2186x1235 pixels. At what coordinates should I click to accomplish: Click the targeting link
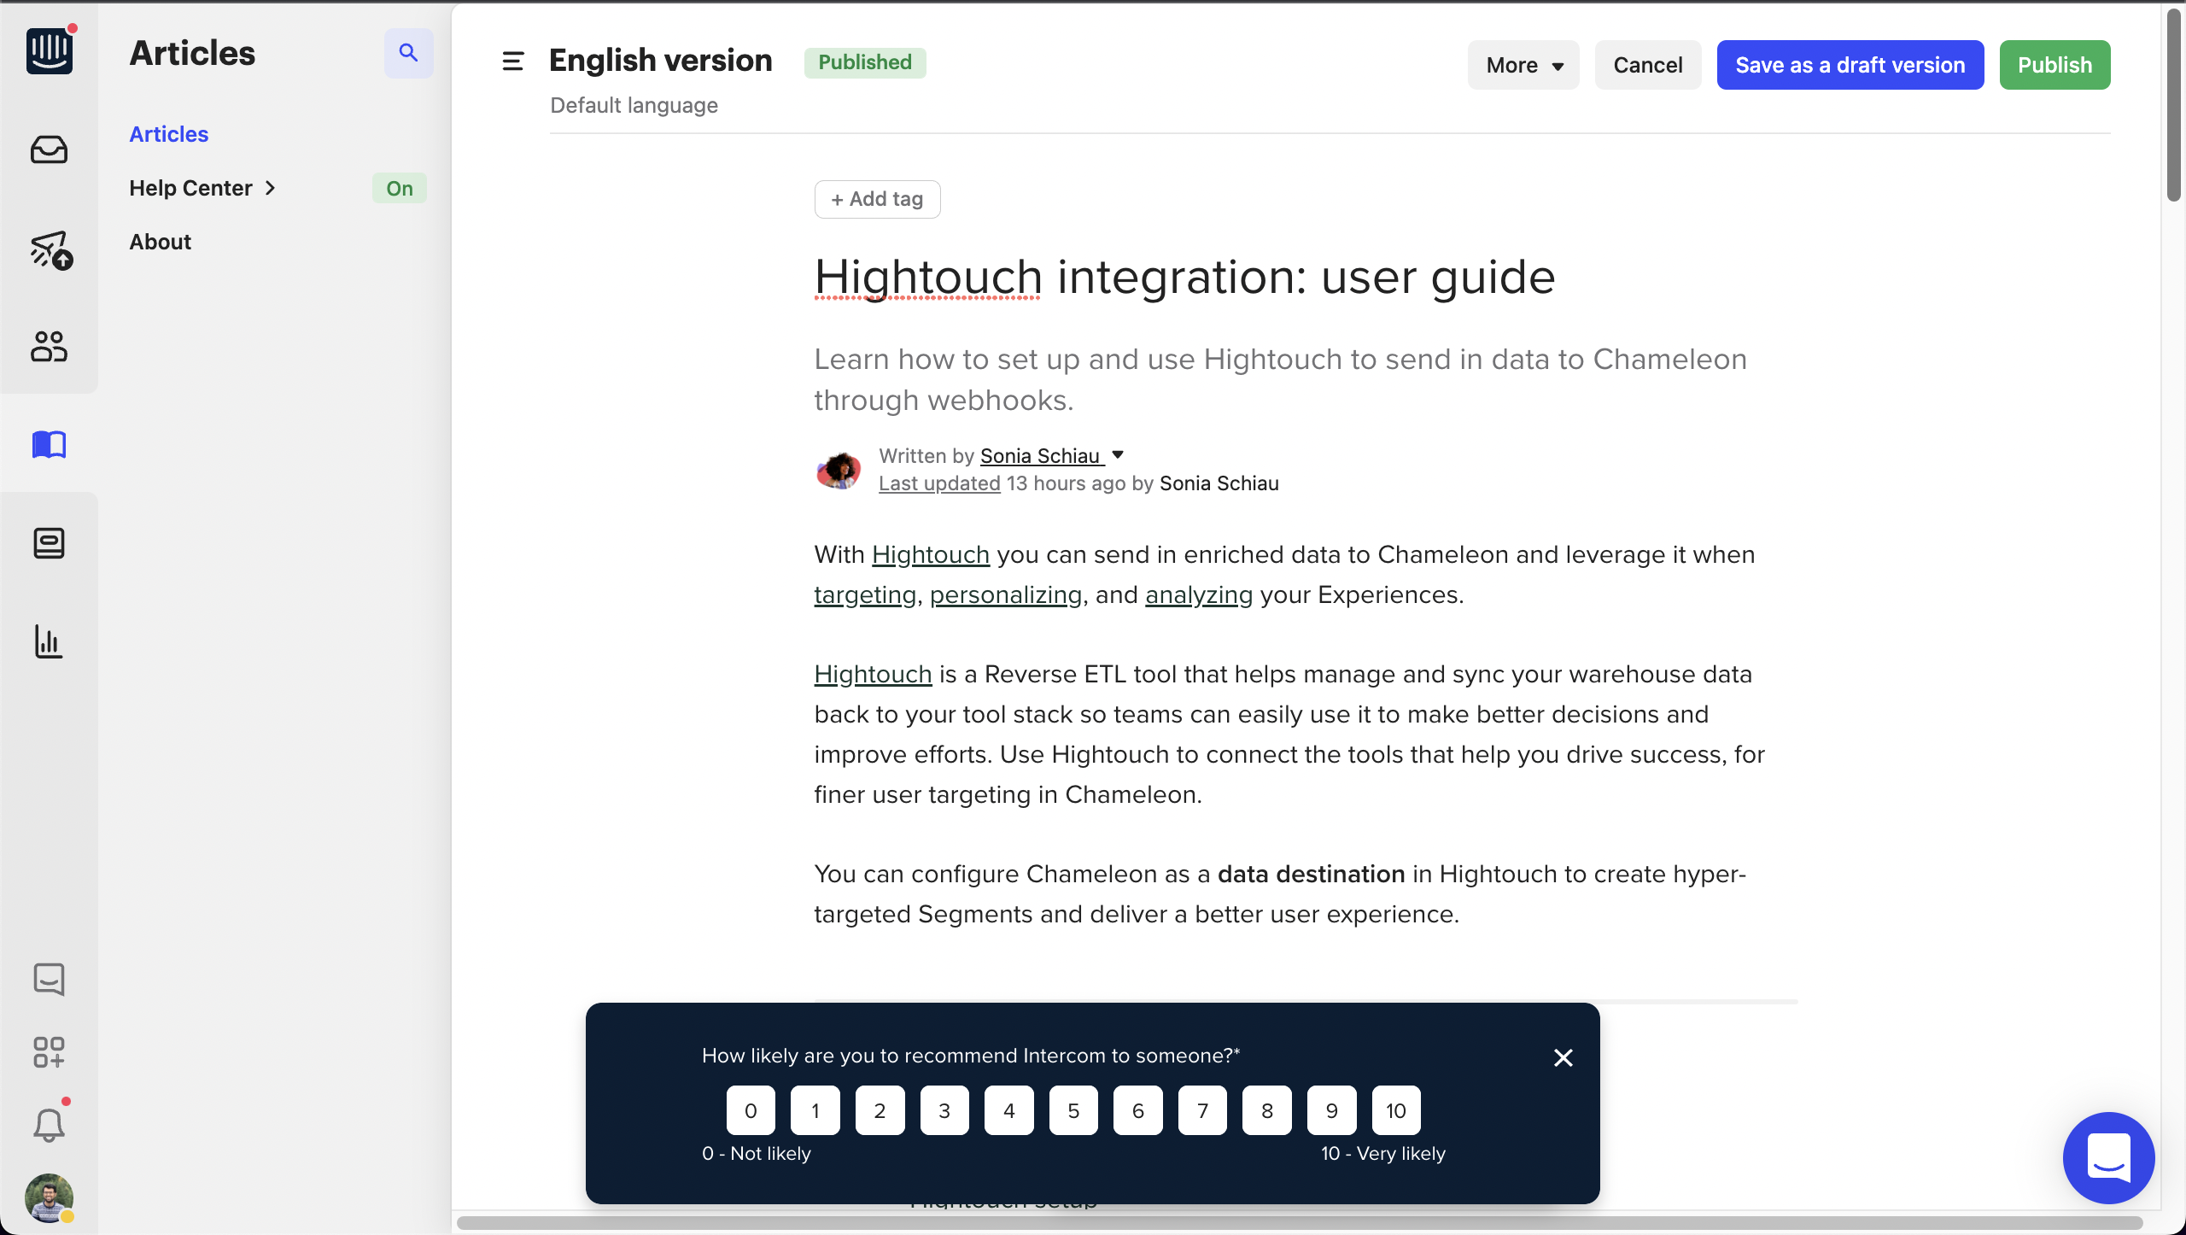click(864, 595)
